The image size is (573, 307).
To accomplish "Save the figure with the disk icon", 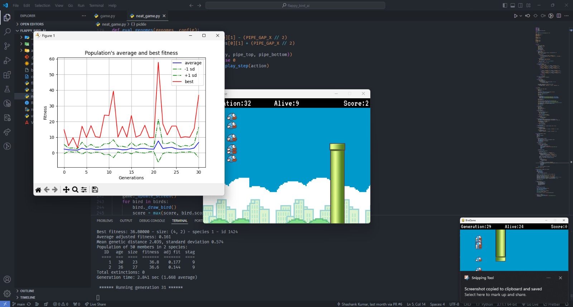I will (95, 190).
